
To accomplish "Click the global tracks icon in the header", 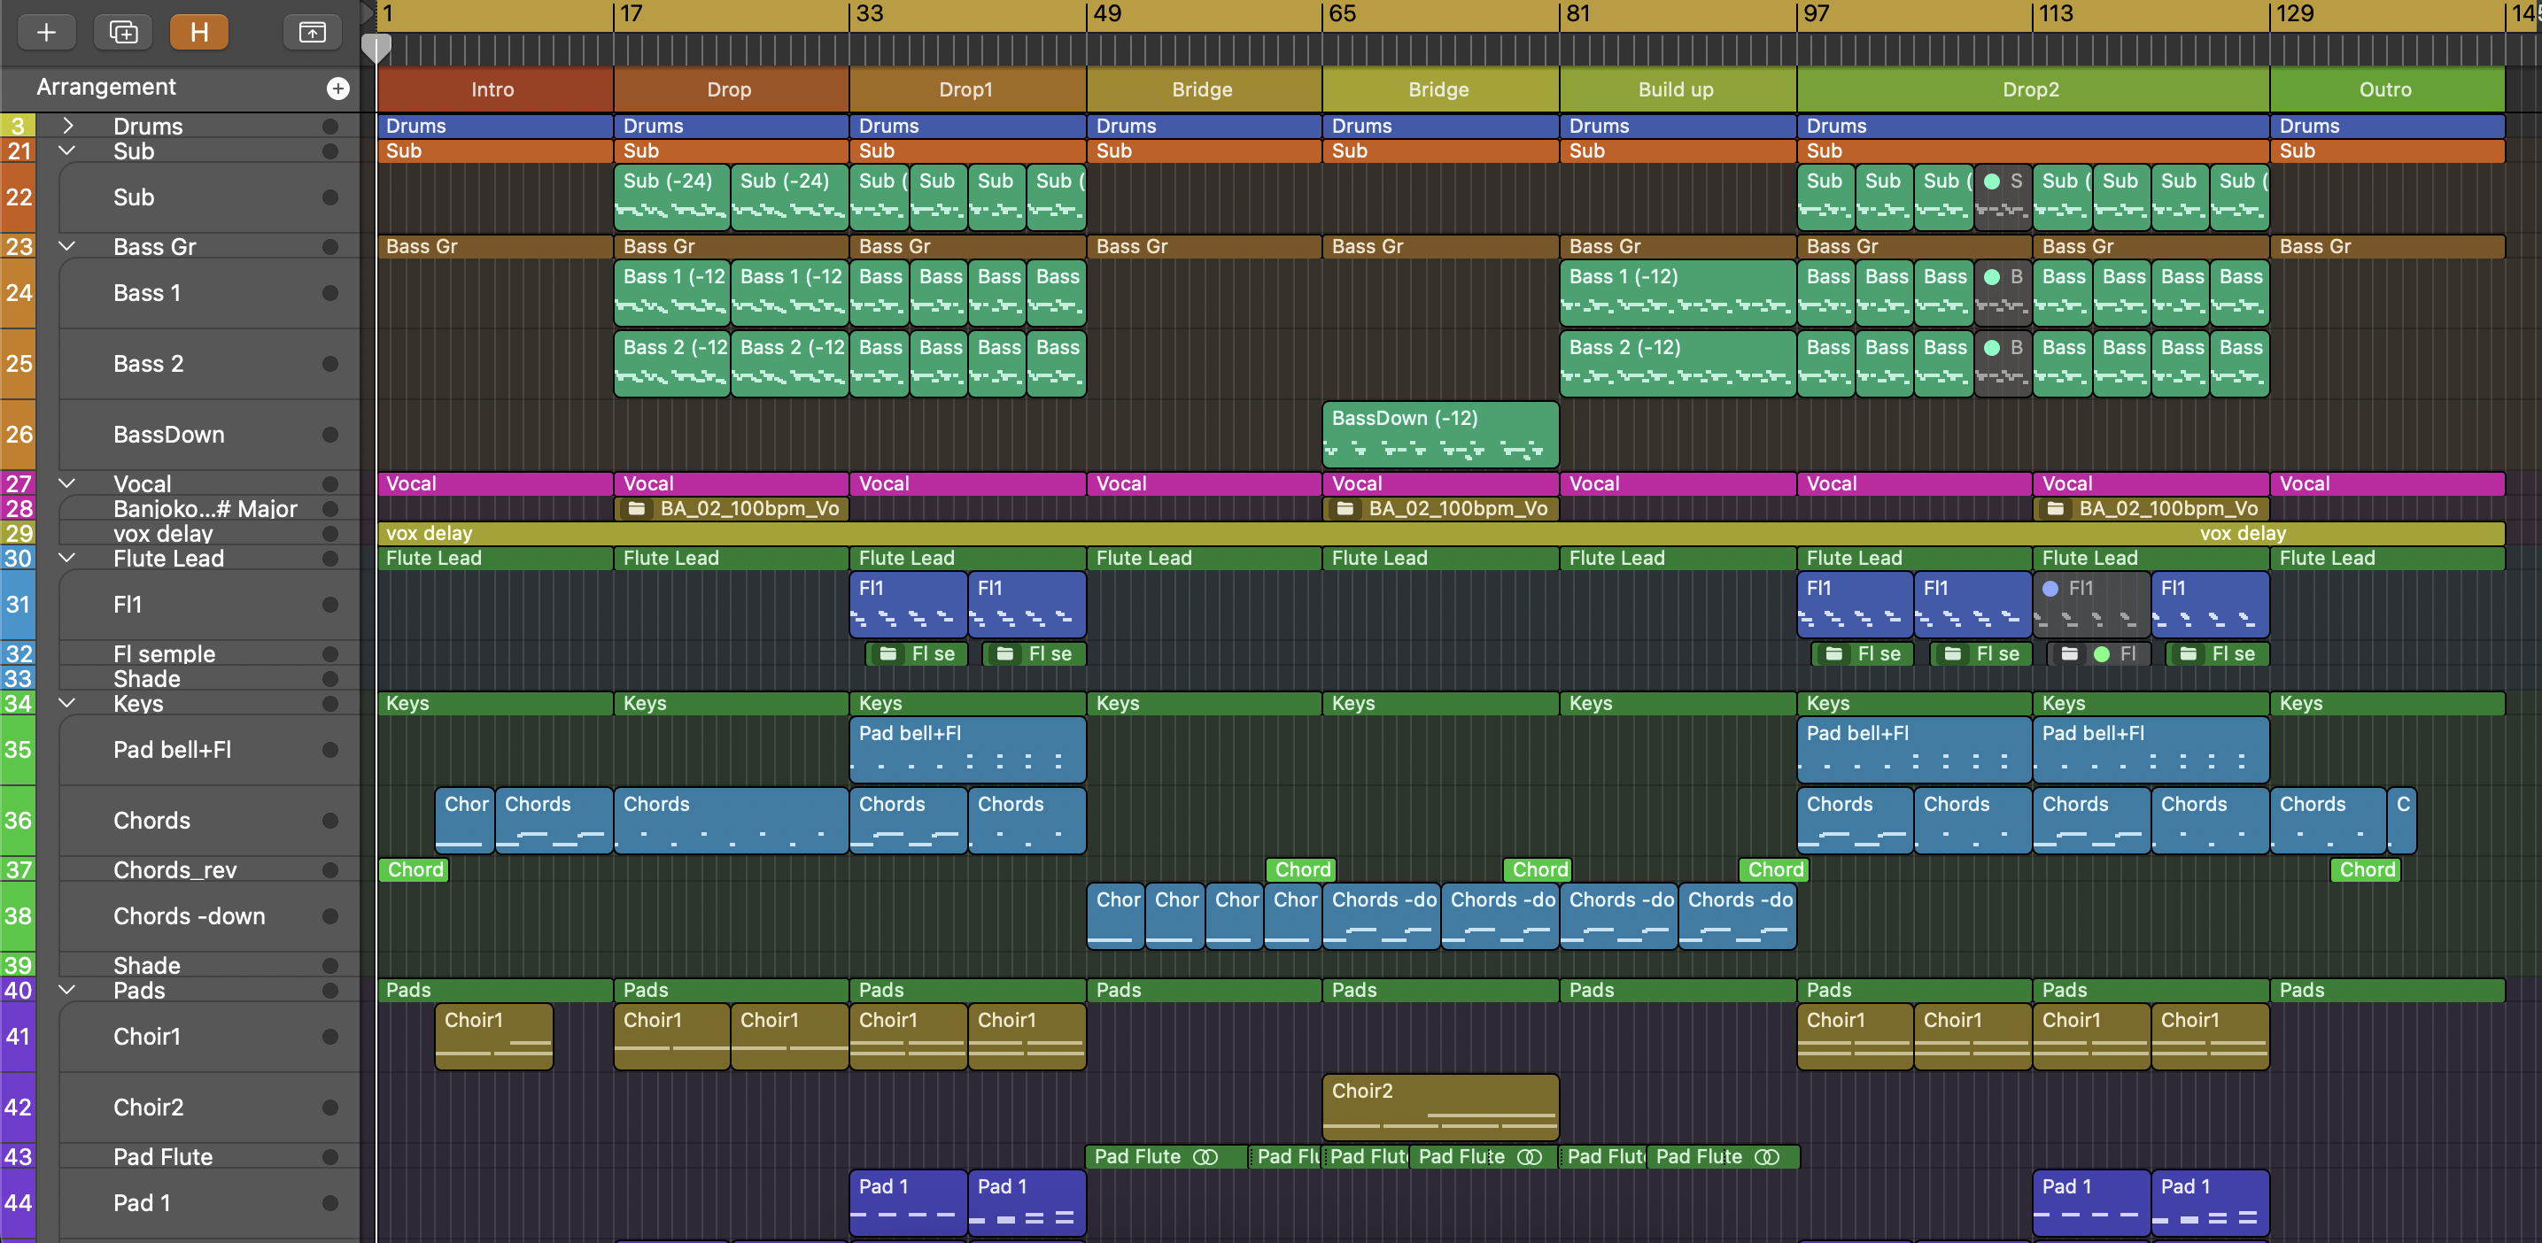I will click(312, 32).
